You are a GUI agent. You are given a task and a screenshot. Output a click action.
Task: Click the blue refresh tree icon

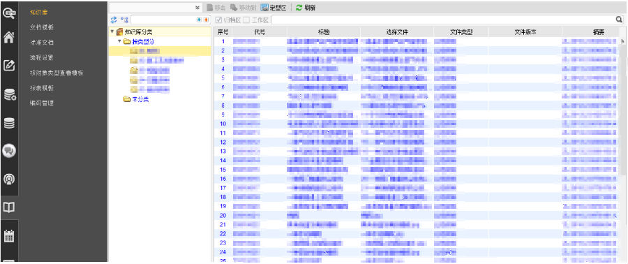tap(113, 20)
